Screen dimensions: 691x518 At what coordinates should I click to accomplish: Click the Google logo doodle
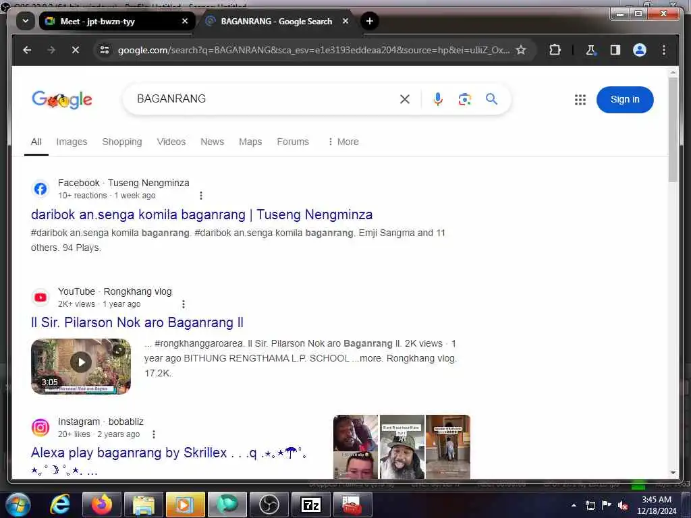[62, 100]
